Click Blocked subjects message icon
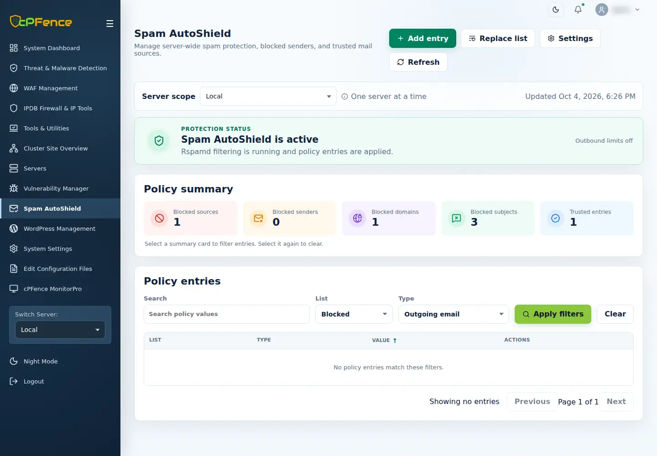The width and height of the screenshot is (657, 456). pos(456,218)
